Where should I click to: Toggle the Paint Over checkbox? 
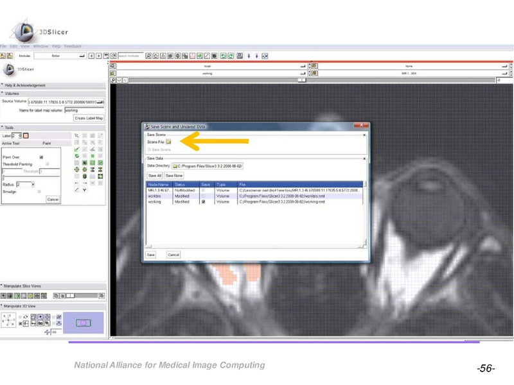tap(41, 157)
